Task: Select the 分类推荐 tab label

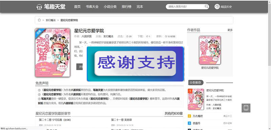Action: [x=195, y=83]
